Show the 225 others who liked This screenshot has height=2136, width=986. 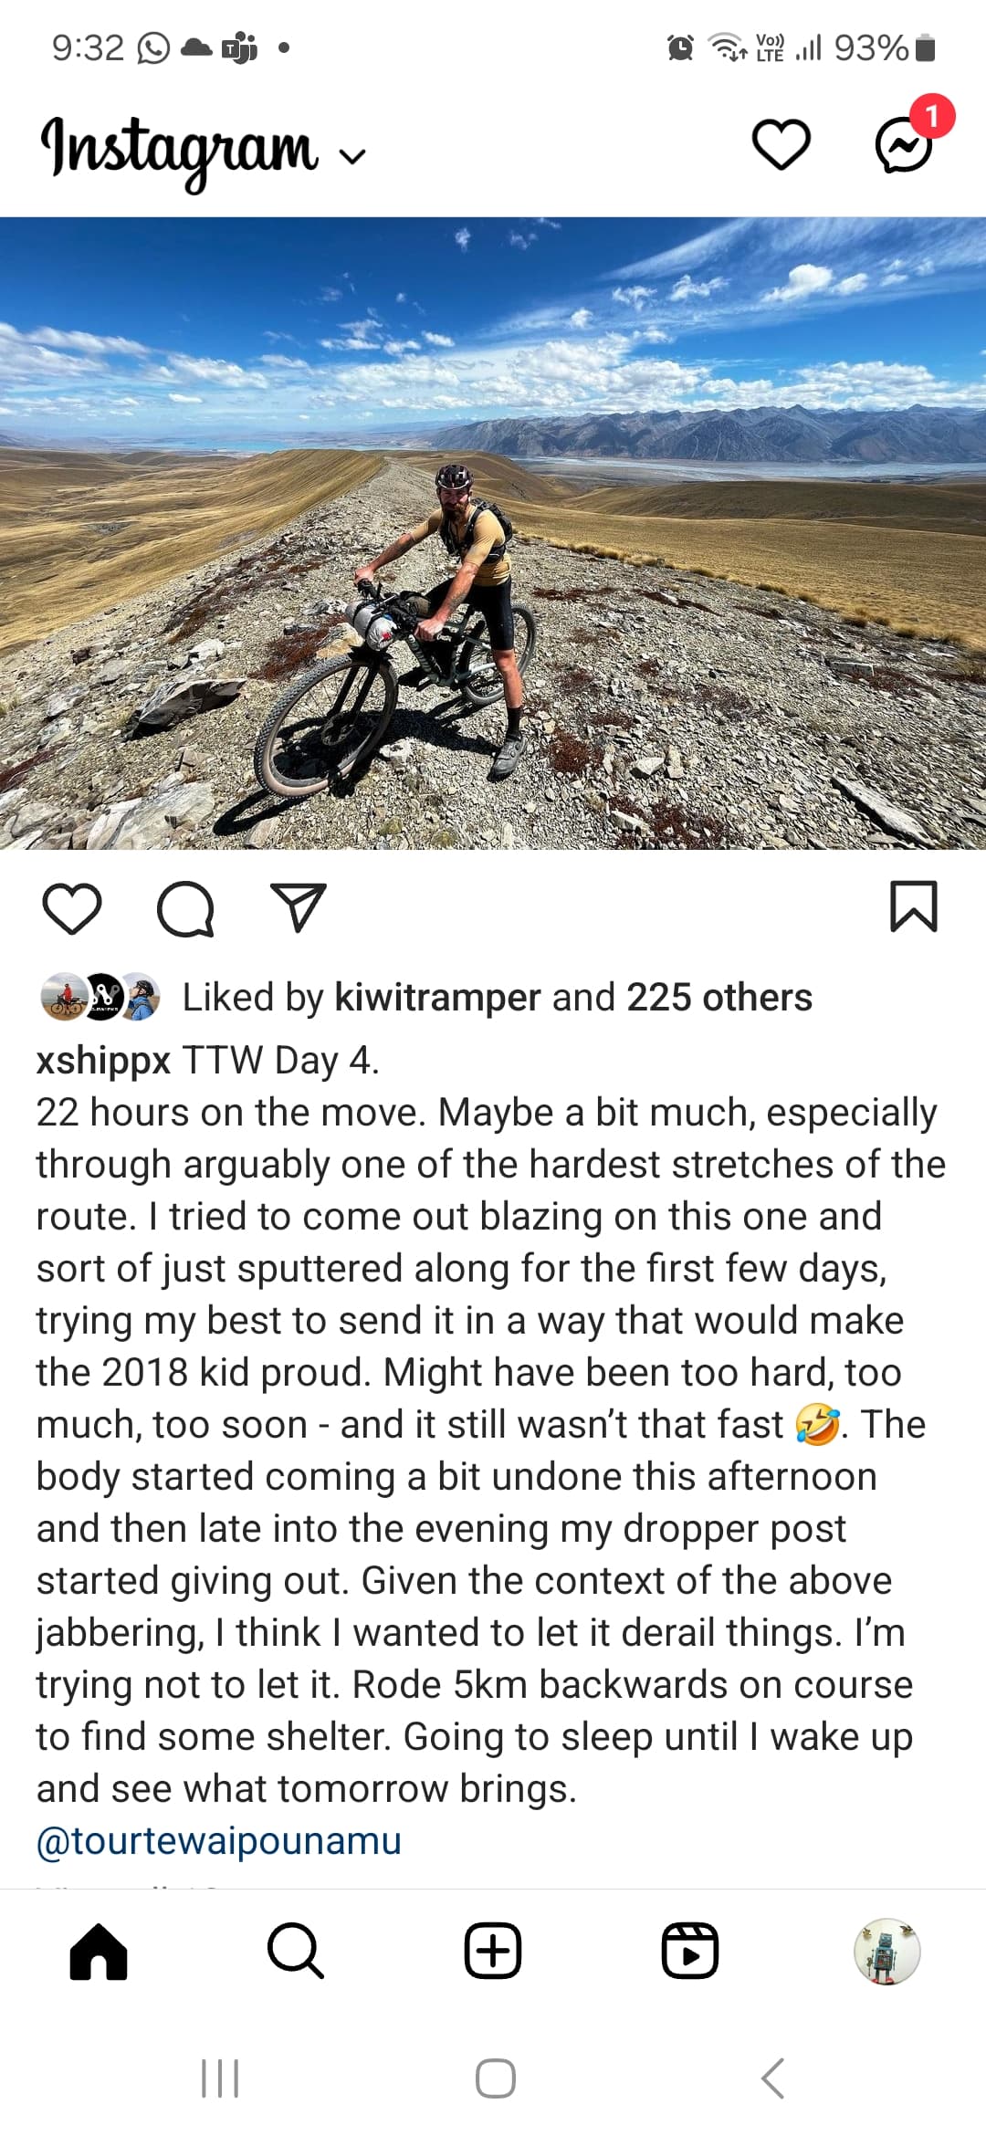pos(719,997)
